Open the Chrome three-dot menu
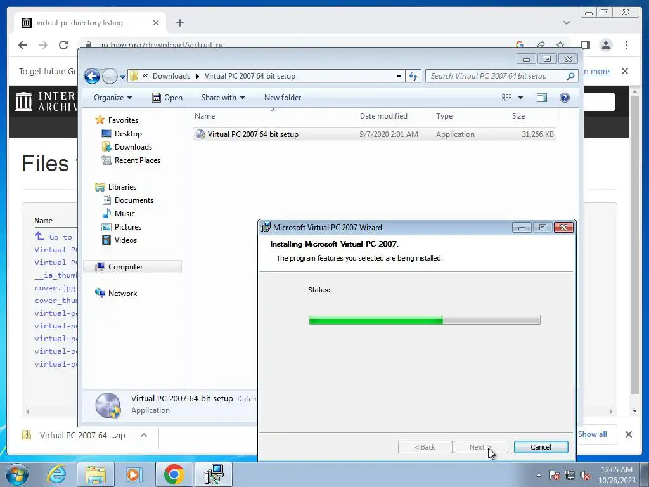The height and width of the screenshot is (487, 649). (626, 45)
